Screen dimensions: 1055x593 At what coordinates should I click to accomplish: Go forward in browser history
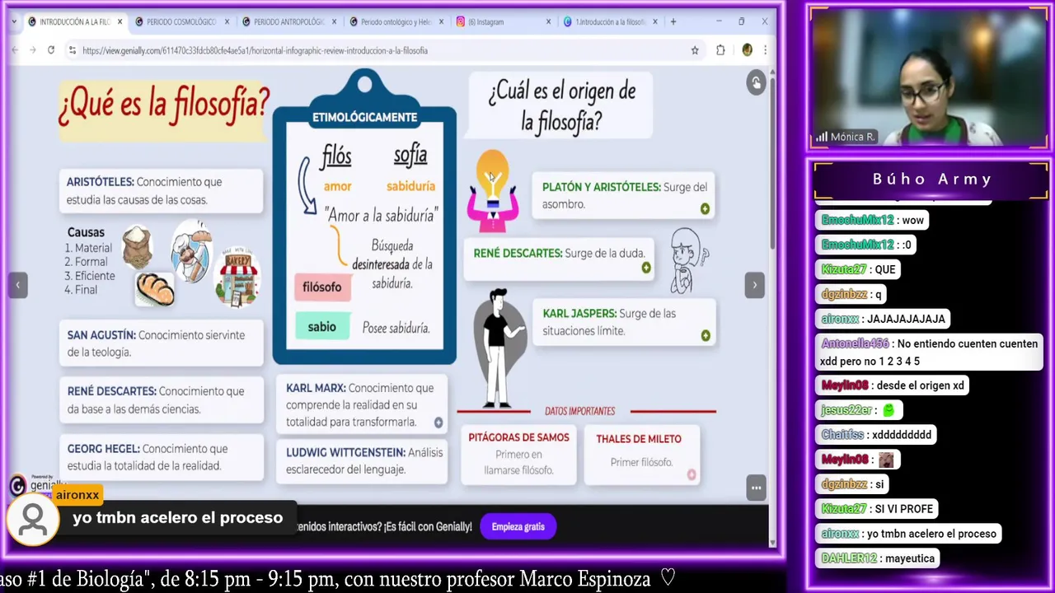[33, 50]
